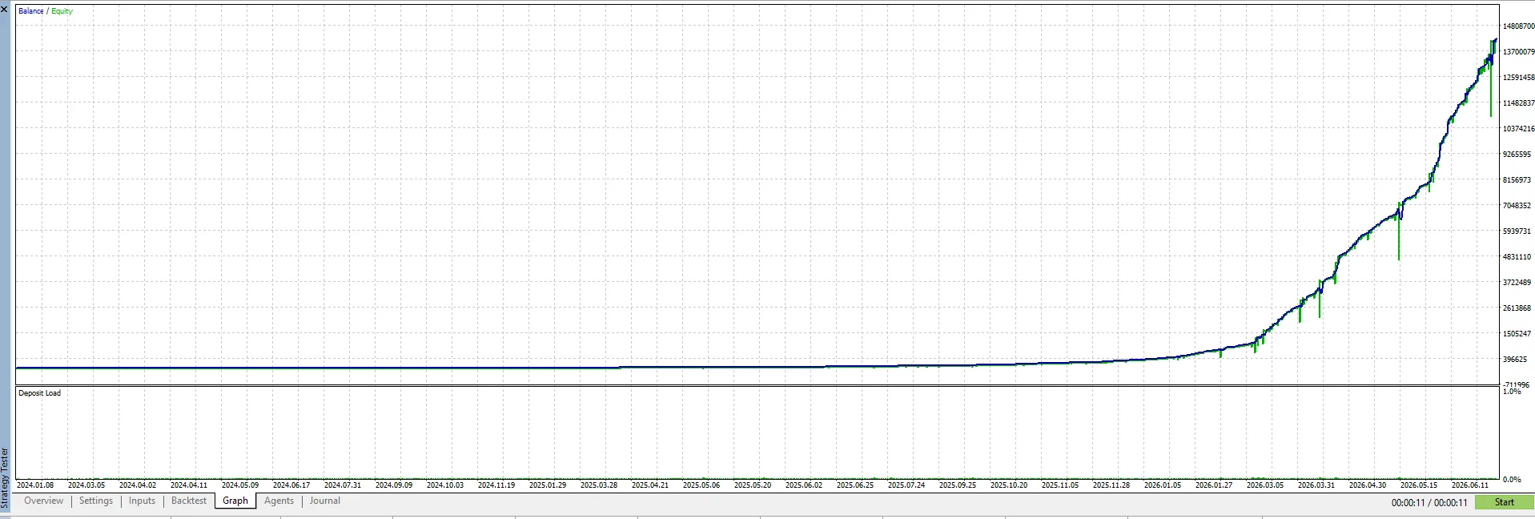Viewport: 1535px width, 519px height.
Task: Click the 2025.07.24 date label
Action: pyautogui.click(x=906, y=485)
